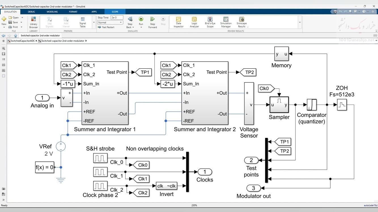378x212 pixels.
Task: Open the Bird's-Eye Scope
Action: [210, 22]
